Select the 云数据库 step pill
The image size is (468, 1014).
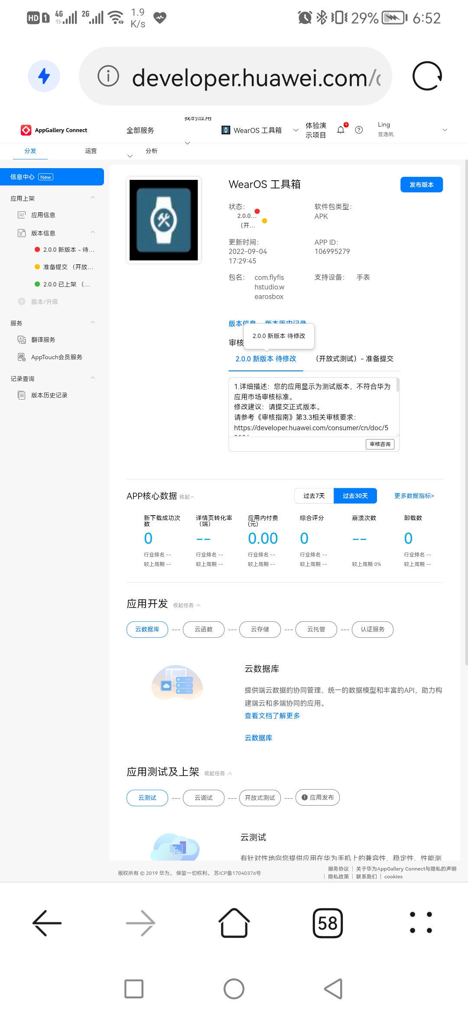(147, 630)
